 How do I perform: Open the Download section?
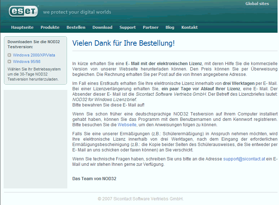click(102, 27)
